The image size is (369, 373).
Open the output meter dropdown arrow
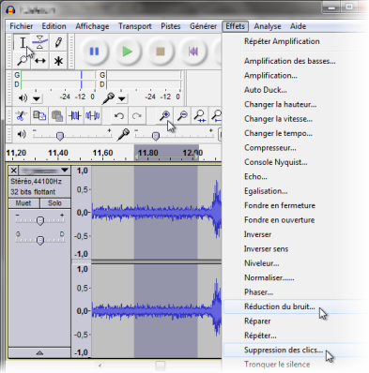37,99
